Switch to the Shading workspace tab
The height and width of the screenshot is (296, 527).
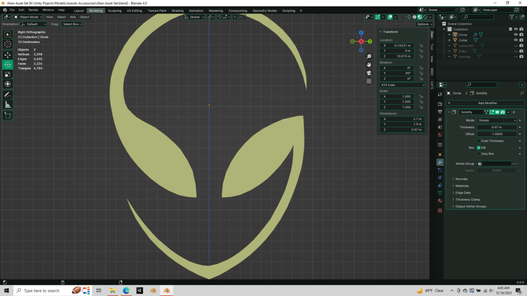[x=177, y=10]
